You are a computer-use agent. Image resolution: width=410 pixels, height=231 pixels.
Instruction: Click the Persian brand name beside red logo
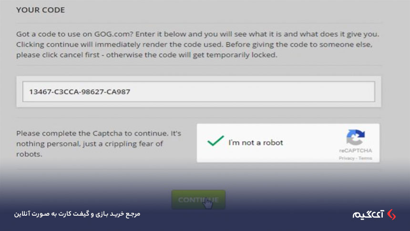pyautogui.click(x=368, y=215)
